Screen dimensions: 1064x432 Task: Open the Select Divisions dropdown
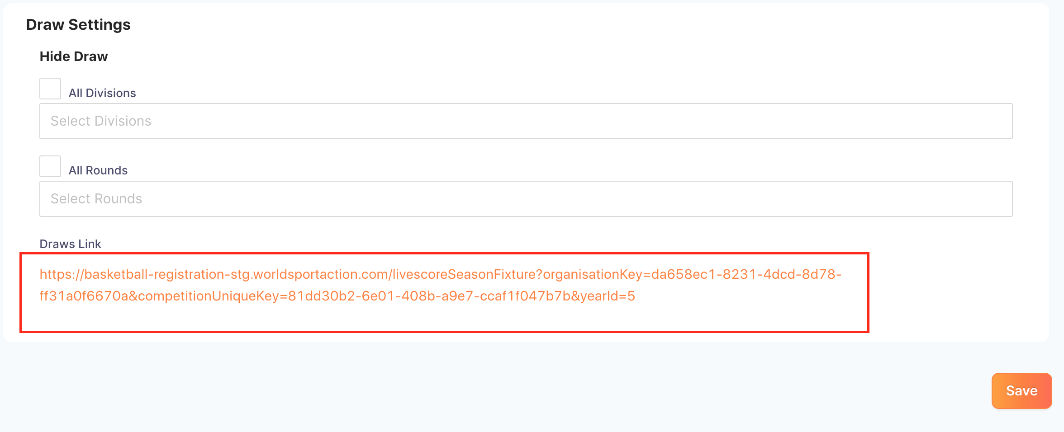pyautogui.click(x=526, y=121)
